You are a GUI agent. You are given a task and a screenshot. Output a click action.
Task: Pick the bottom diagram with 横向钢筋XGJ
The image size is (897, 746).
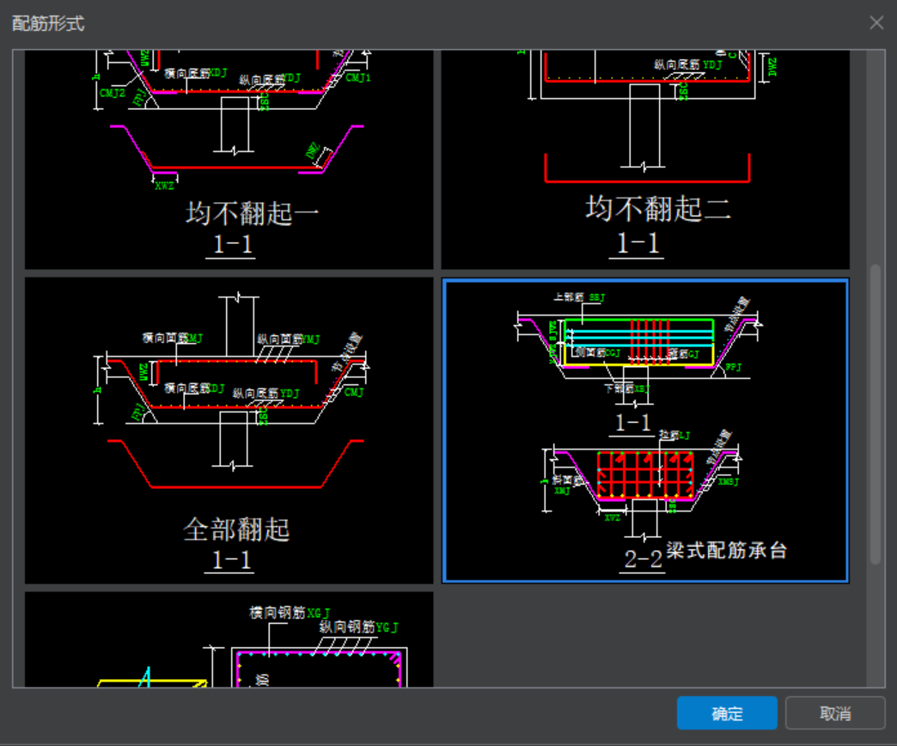point(229,639)
